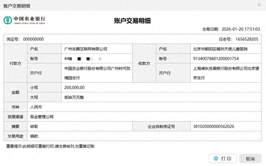Viewport: 266px width, 166px height.
Task: Click the 交易用途 label cell
Action: tap(16, 136)
